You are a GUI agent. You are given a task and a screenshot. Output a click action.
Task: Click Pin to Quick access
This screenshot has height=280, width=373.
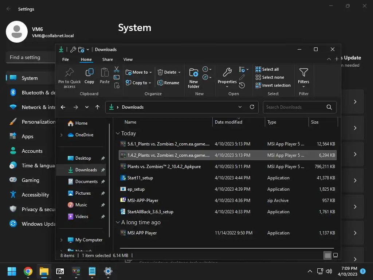click(70, 78)
